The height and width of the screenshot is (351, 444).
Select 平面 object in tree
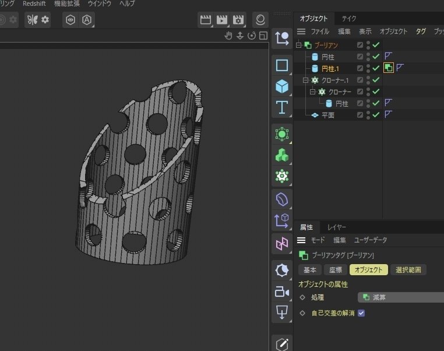tap(328, 115)
